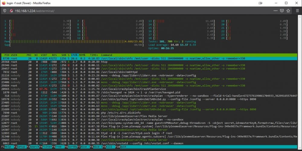The height and width of the screenshot is (151, 302).
Task: Click the CPU 22 meter showing 5.3%
Action: (x=254, y=31)
